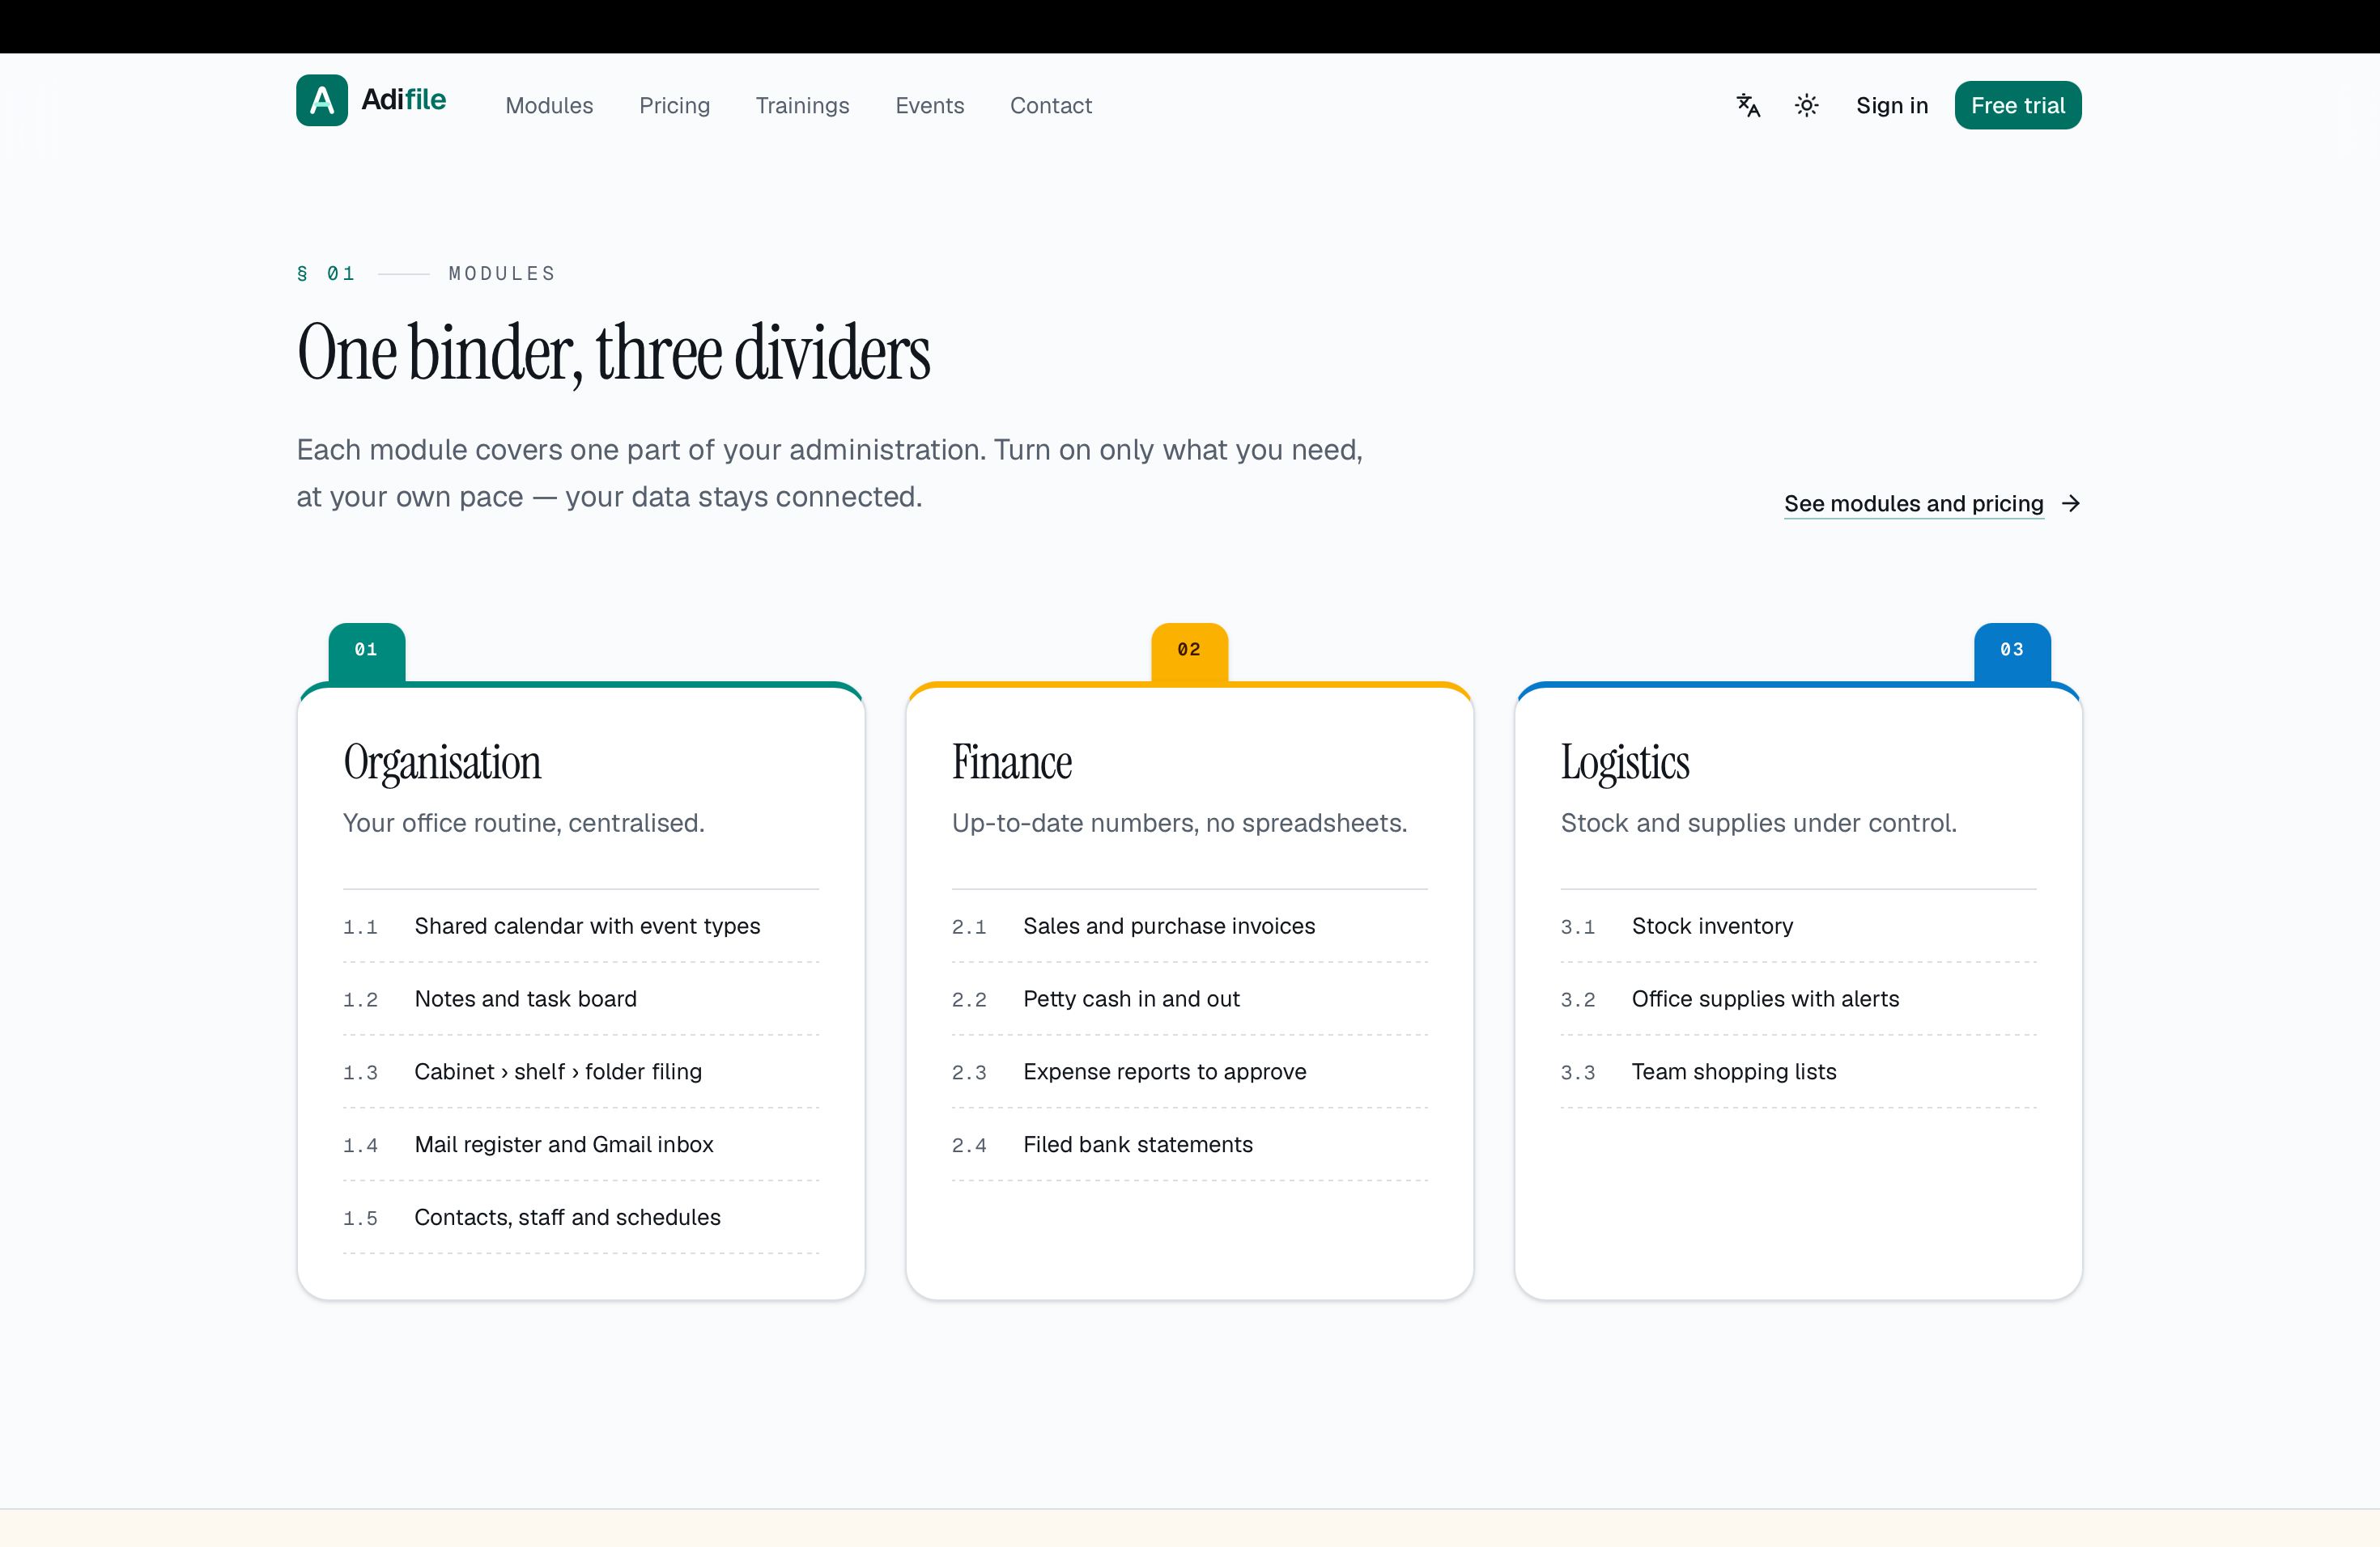The image size is (2380, 1547).
Task: Select Expense reports to approve
Action: tap(1189, 1071)
